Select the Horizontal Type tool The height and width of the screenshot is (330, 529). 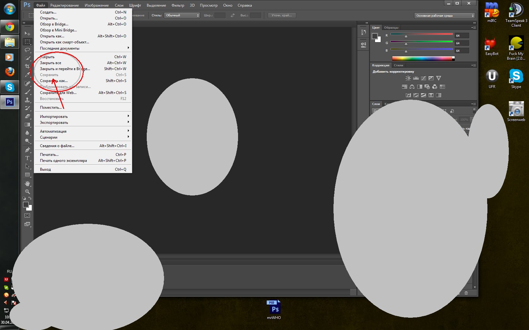tap(27, 158)
